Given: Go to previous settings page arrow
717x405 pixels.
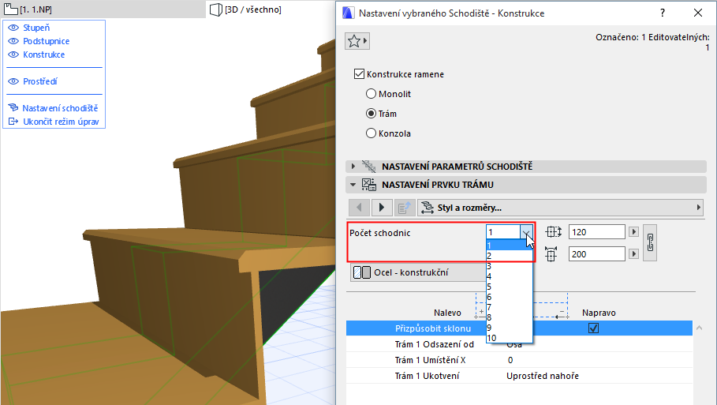Looking at the screenshot, I should (x=359, y=208).
